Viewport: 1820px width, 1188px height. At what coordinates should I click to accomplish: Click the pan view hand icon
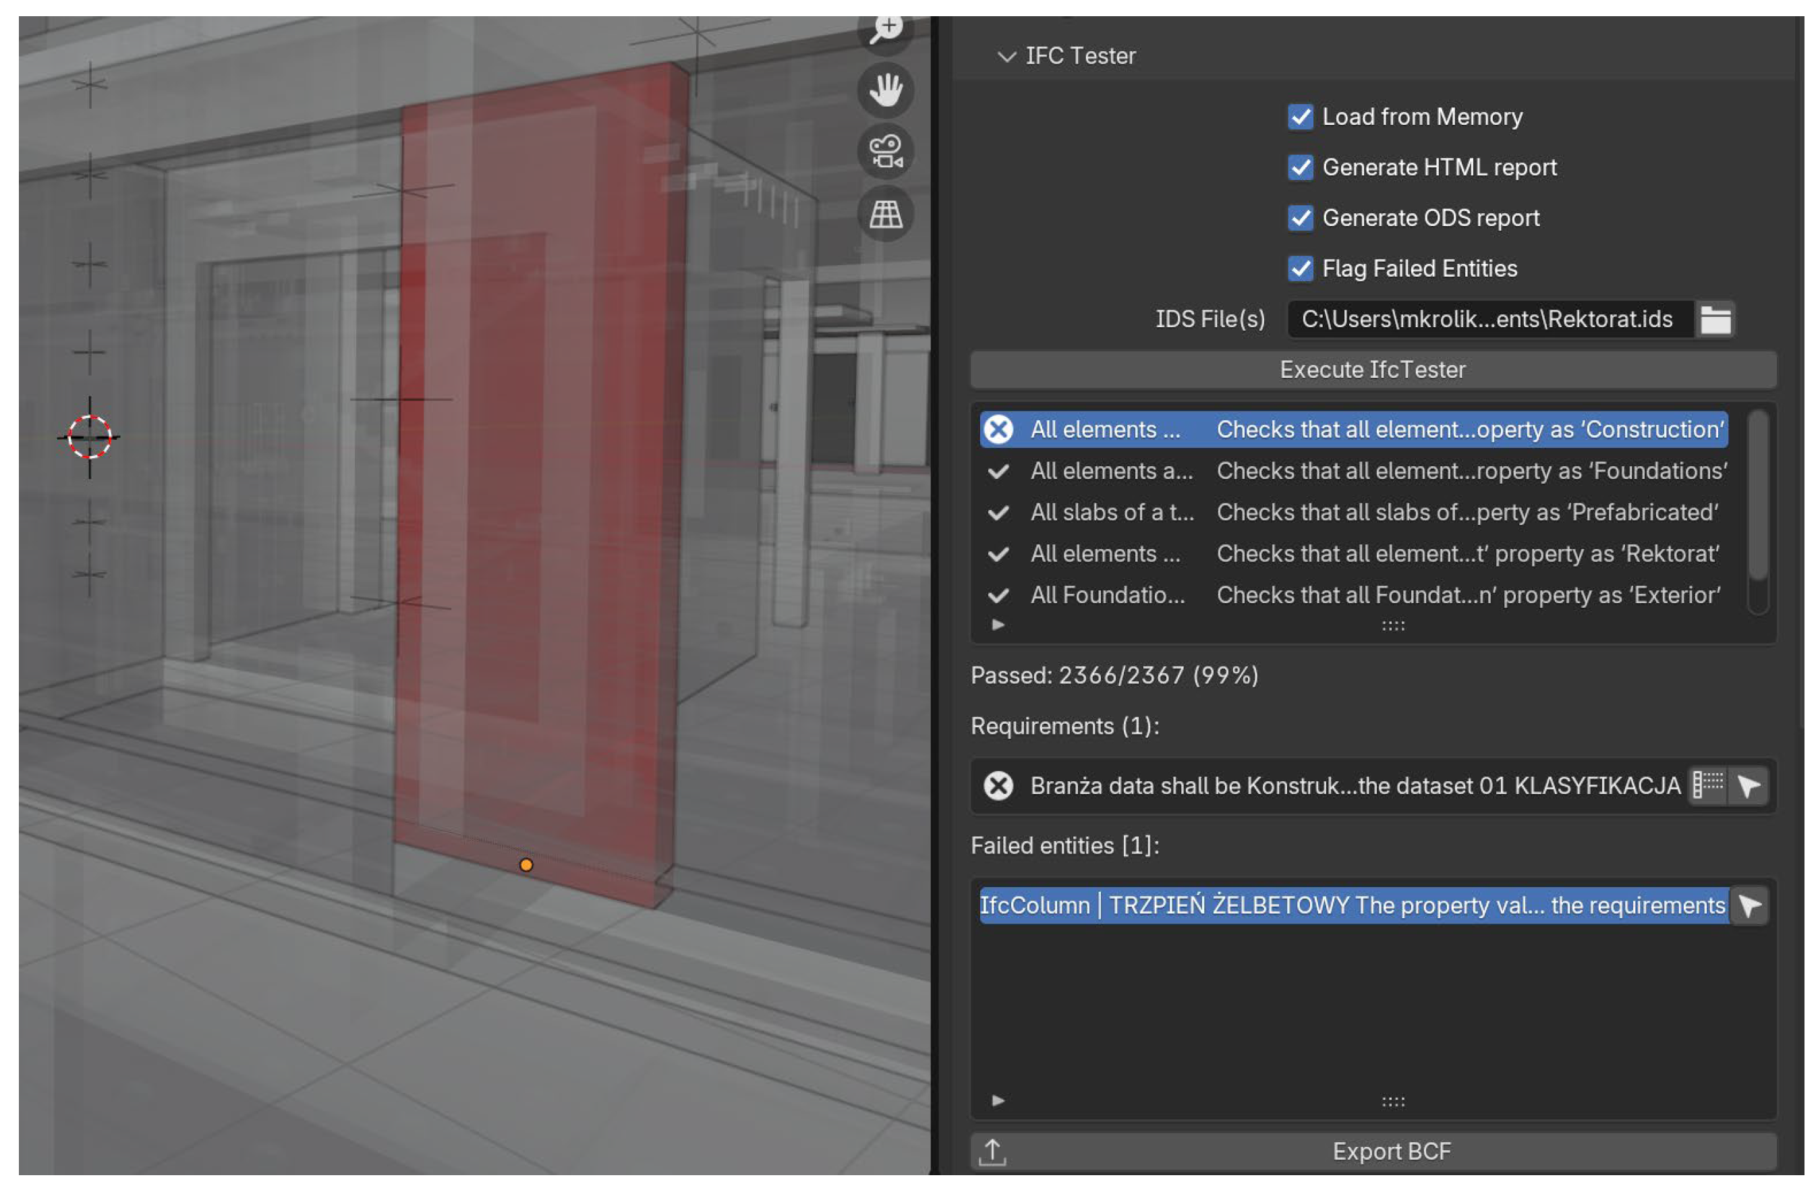click(x=886, y=90)
